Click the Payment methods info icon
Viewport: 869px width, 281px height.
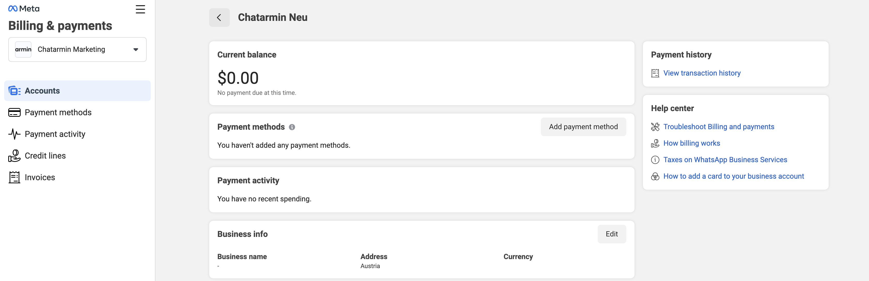(292, 127)
